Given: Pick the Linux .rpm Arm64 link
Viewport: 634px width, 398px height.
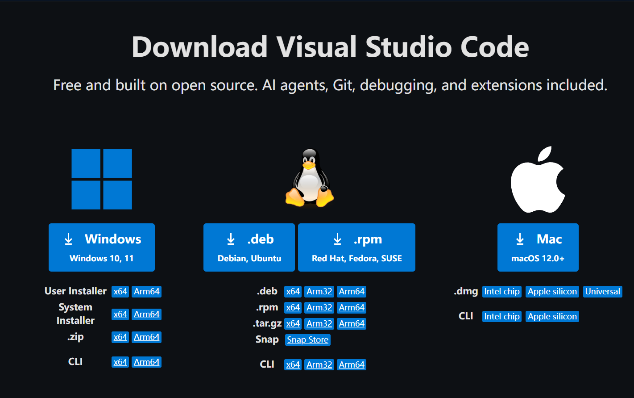Looking at the screenshot, I should [x=352, y=308].
